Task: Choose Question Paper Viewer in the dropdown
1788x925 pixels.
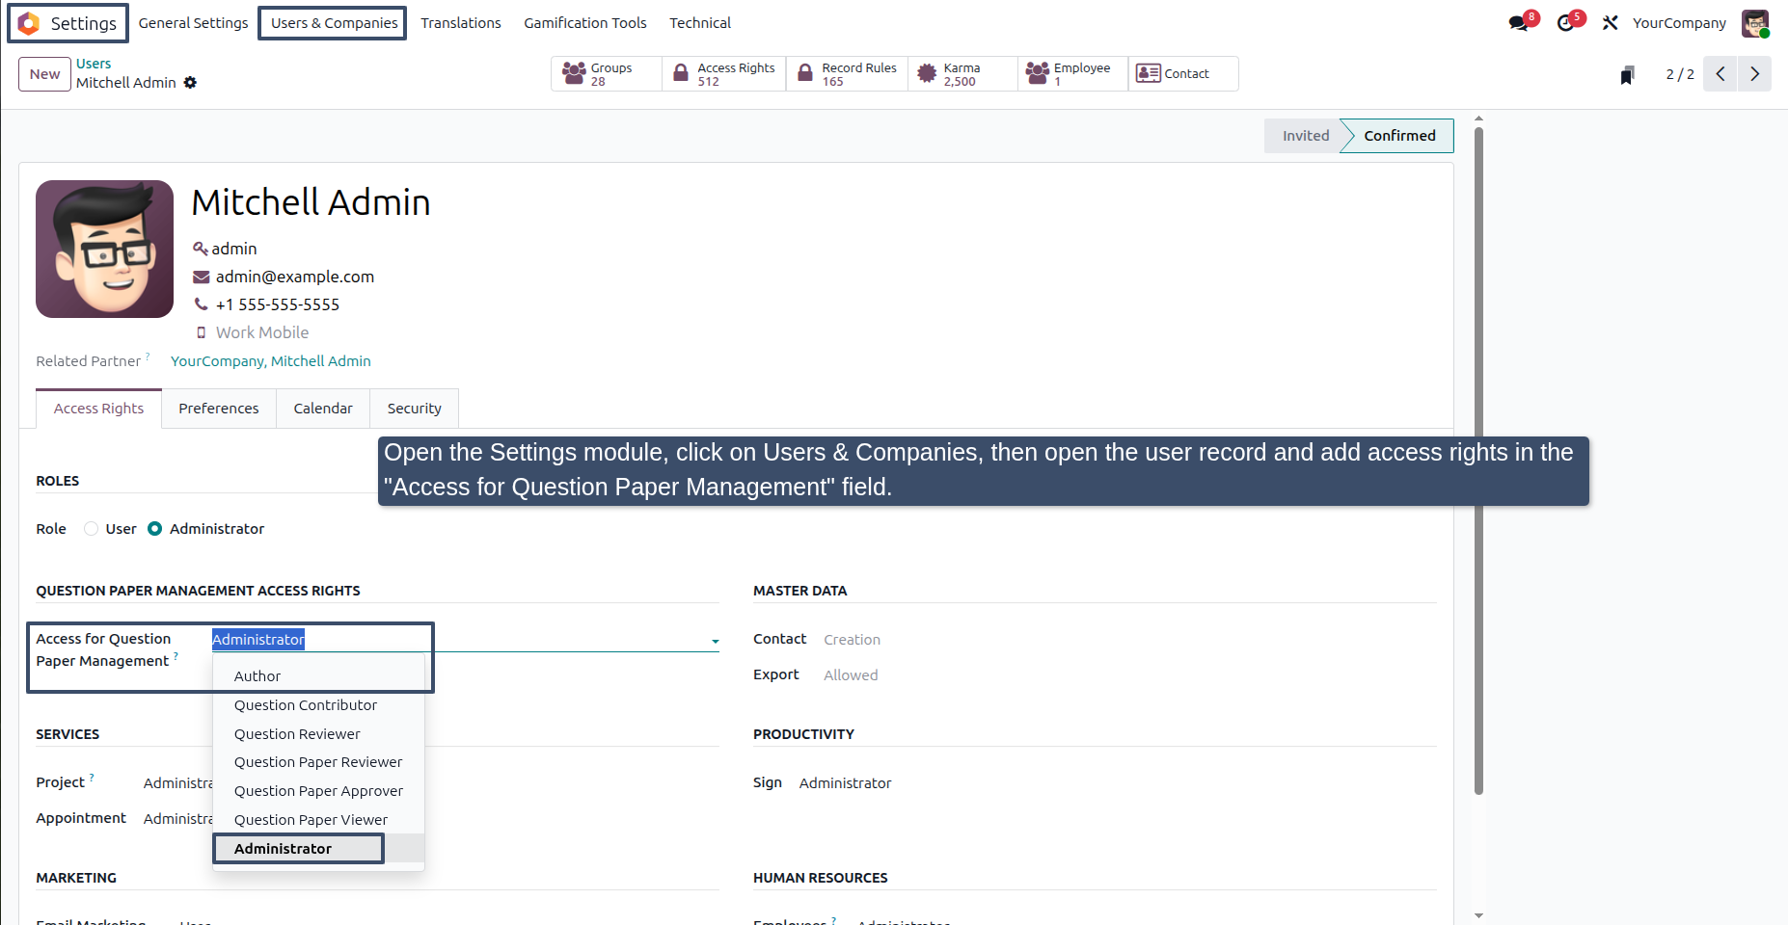Action: point(318,820)
